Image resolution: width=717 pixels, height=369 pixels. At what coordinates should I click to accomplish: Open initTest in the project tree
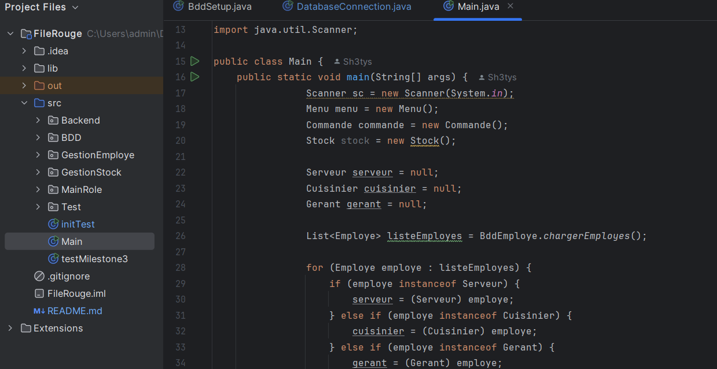78,224
